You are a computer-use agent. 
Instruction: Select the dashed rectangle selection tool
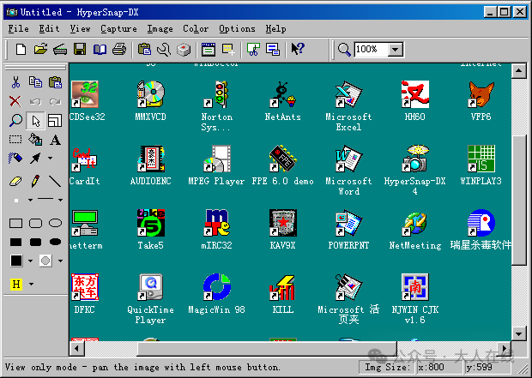15,140
